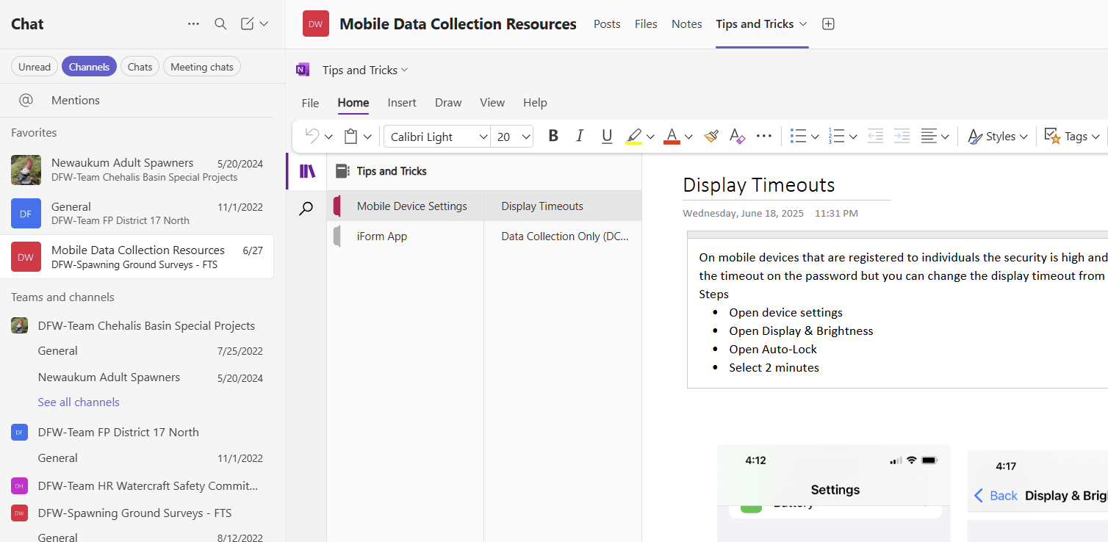Click the OneNote logo icon
This screenshot has height=542, width=1108.
pyautogui.click(x=303, y=70)
